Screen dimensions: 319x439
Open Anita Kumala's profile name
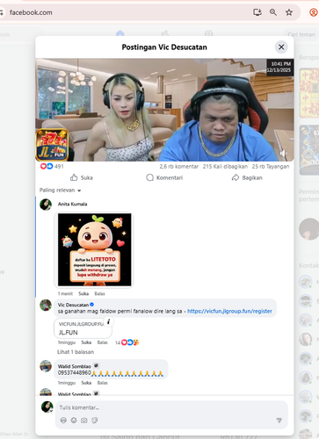point(72,204)
